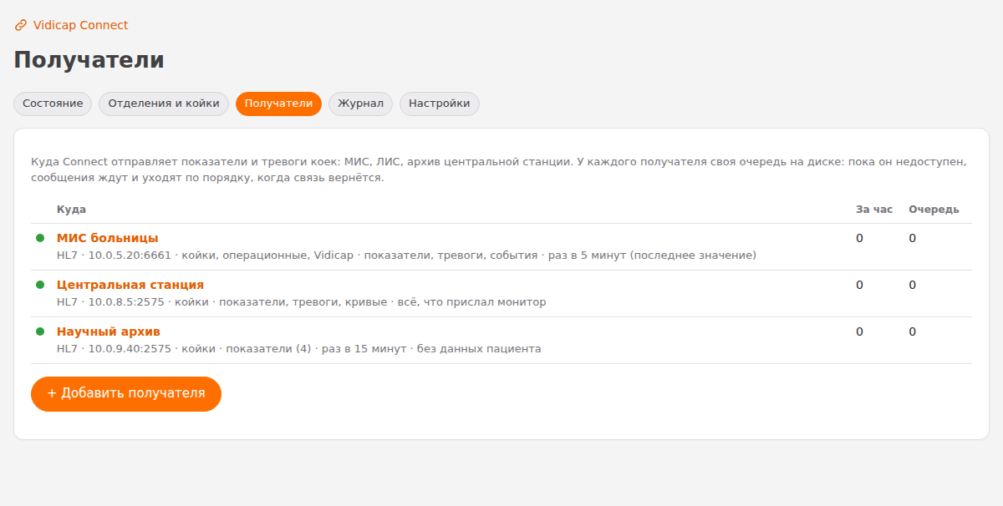Click the + Добавить получателя button

point(126,394)
